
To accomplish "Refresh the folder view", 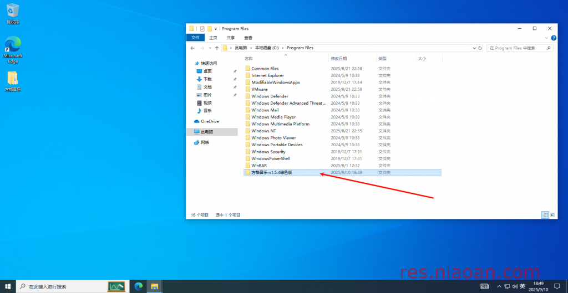I will click(480, 48).
